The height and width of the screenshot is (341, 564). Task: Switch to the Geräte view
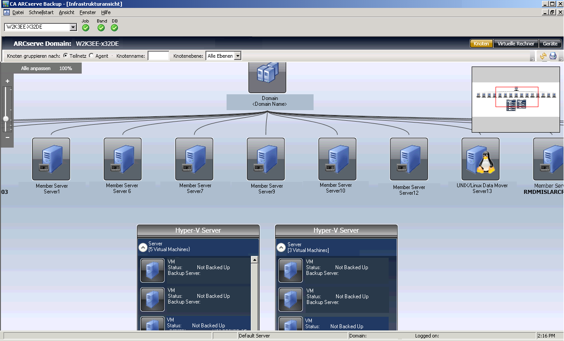[550, 44]
